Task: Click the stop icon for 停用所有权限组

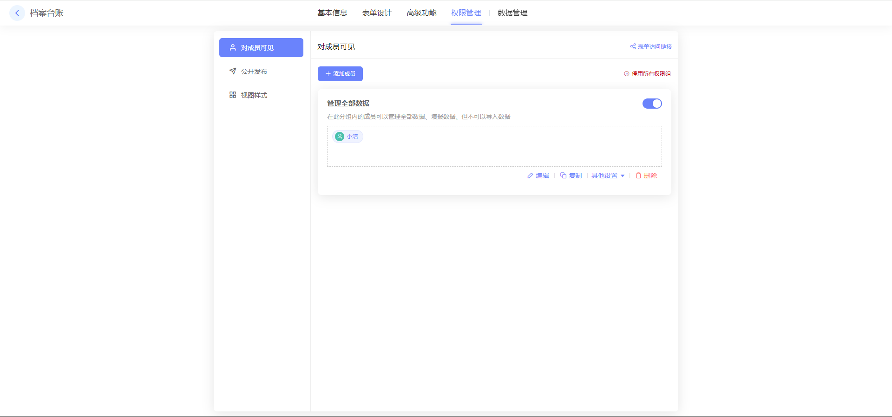Action: point(627,74)
